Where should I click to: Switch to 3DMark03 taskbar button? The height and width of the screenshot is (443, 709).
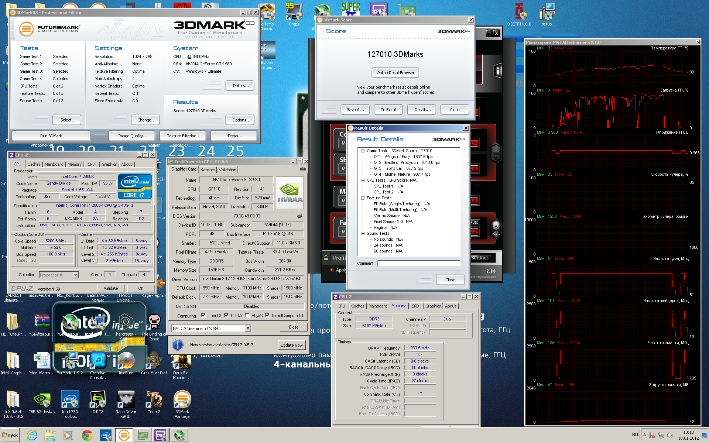click(x=124, y=435)
